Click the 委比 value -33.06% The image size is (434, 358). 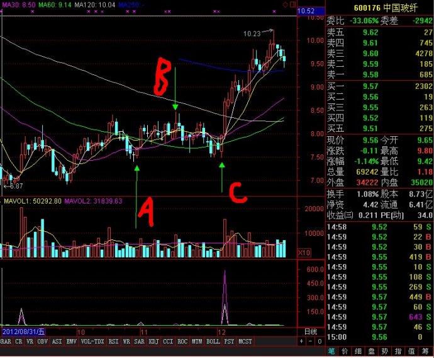coord(364,21)
